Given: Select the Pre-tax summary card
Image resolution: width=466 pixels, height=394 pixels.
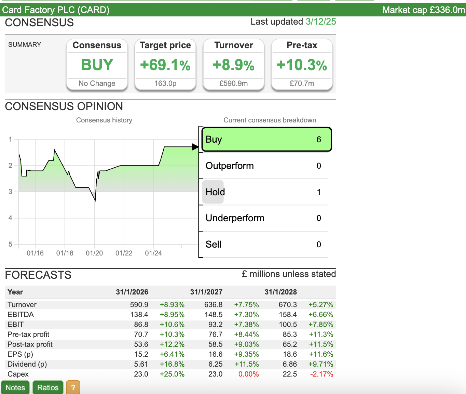Looking at the screenshot, I should pyautogui.click(x=302, y=65).
